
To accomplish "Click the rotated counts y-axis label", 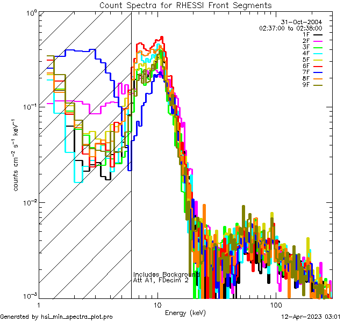I will pos(17,155).
